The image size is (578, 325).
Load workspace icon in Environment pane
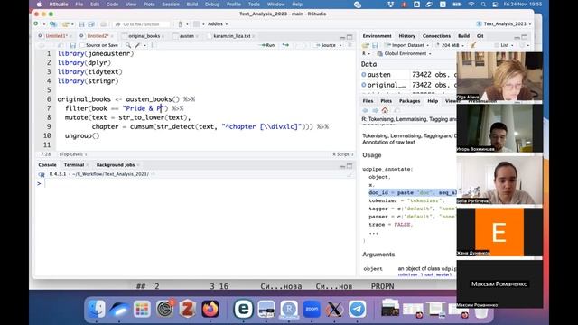click(x=365, y=45)
